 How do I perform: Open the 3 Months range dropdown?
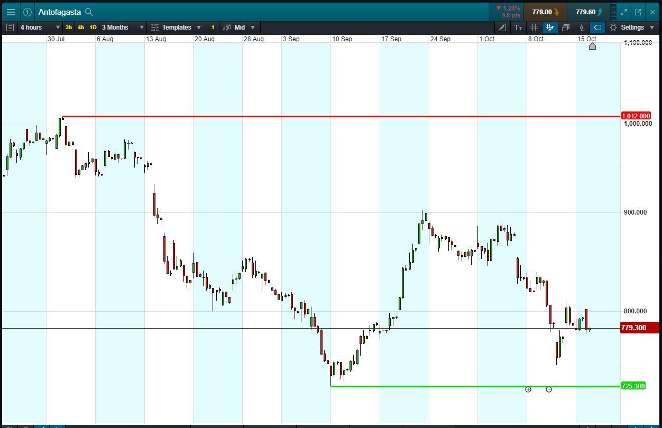(123, 27)
